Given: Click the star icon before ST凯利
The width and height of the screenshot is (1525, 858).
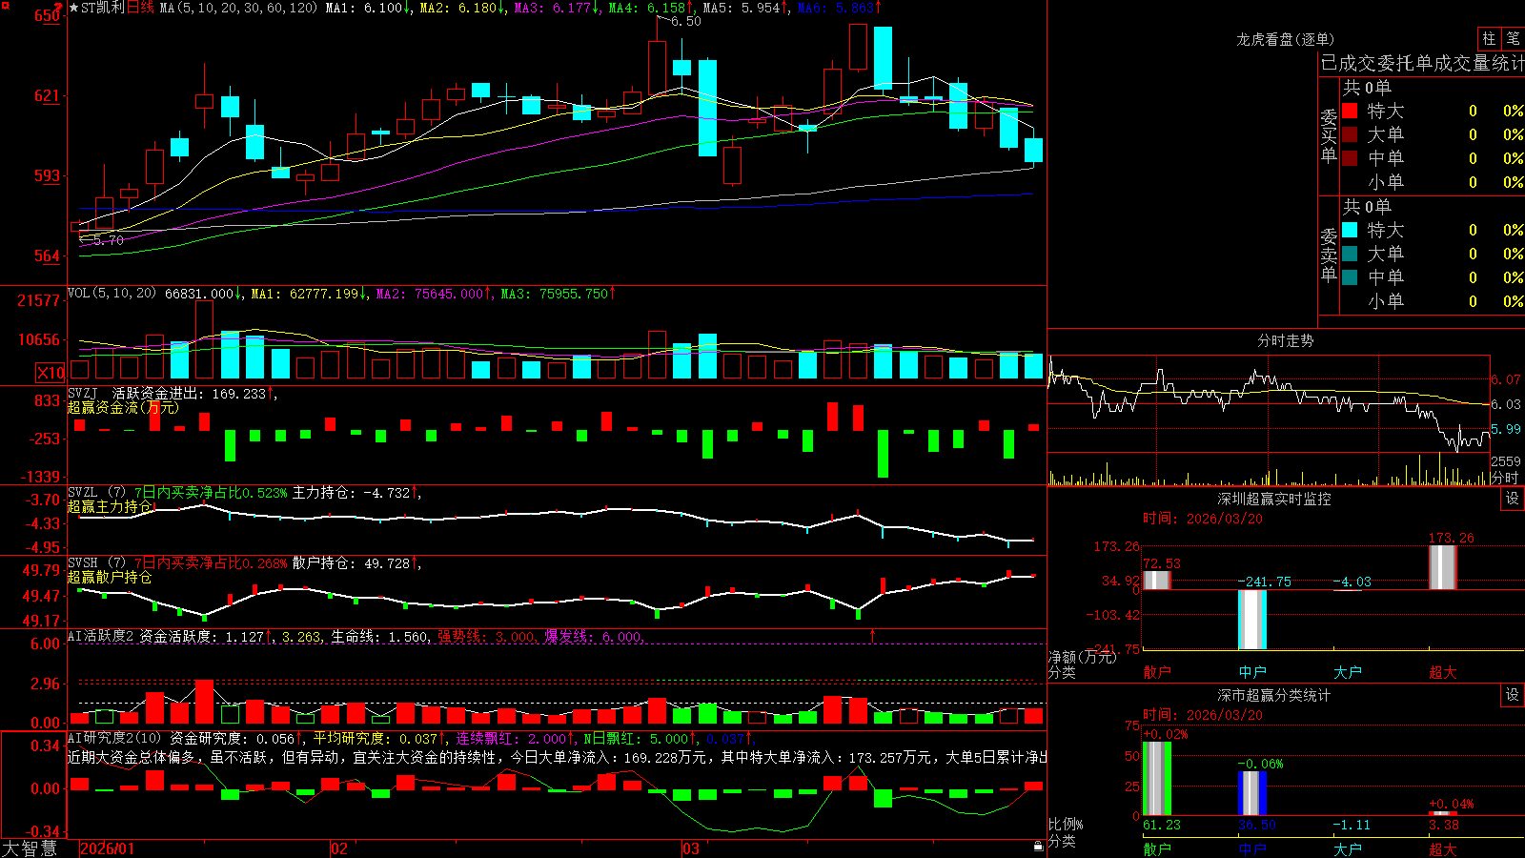Looking at the screenshot, I should coord(74,8).
